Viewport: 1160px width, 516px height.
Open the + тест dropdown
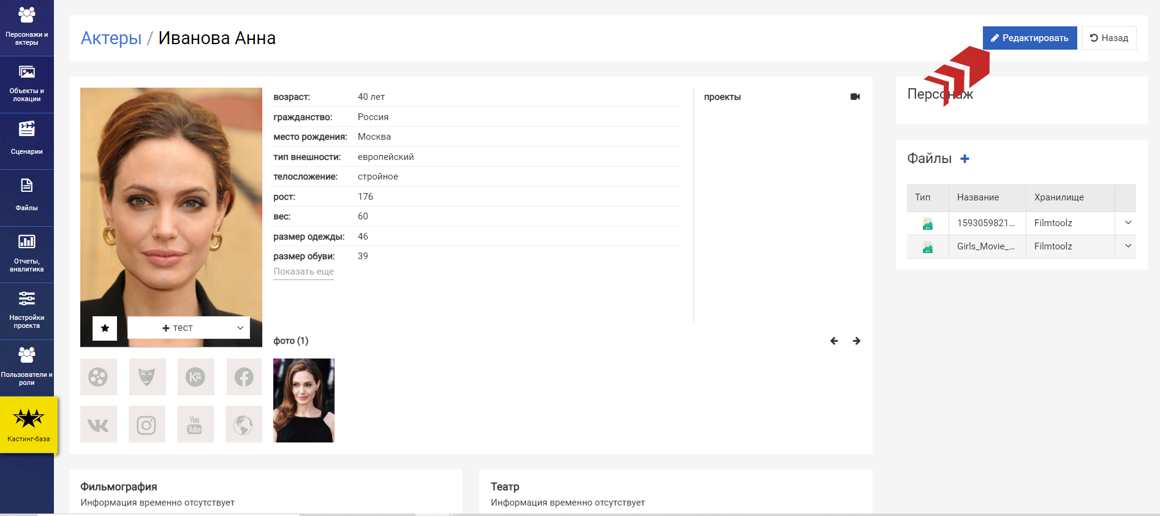[x=189, y=328]
